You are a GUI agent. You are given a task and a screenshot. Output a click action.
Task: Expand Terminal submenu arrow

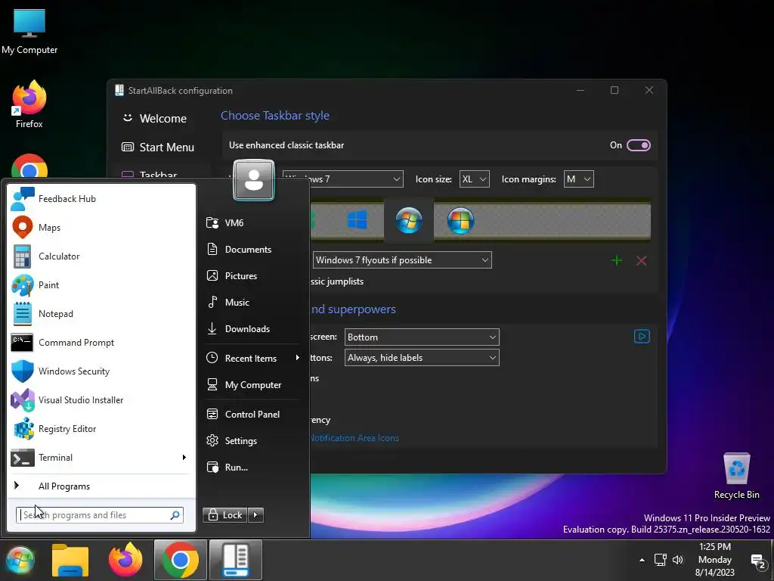coord(184,458)
